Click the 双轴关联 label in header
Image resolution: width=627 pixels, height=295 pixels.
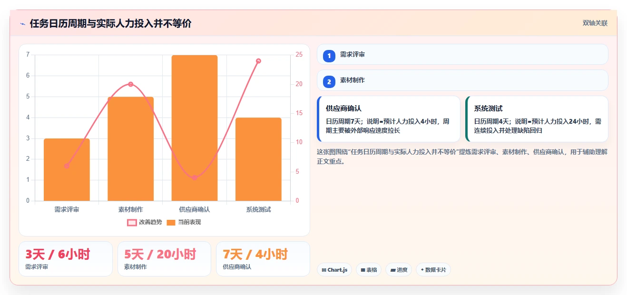[x=595, y=23]
